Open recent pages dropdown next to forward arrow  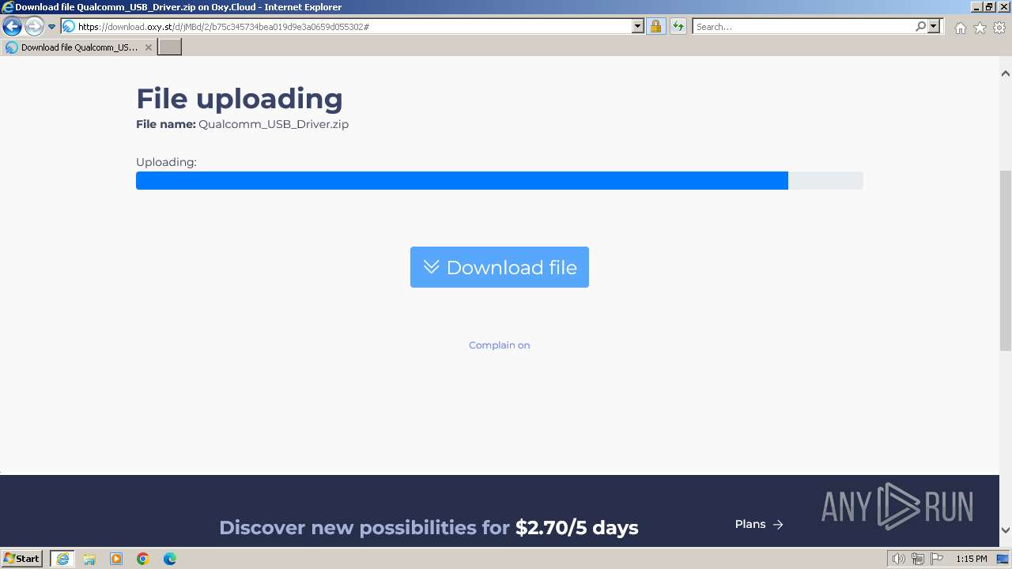[x=51, y=27]
